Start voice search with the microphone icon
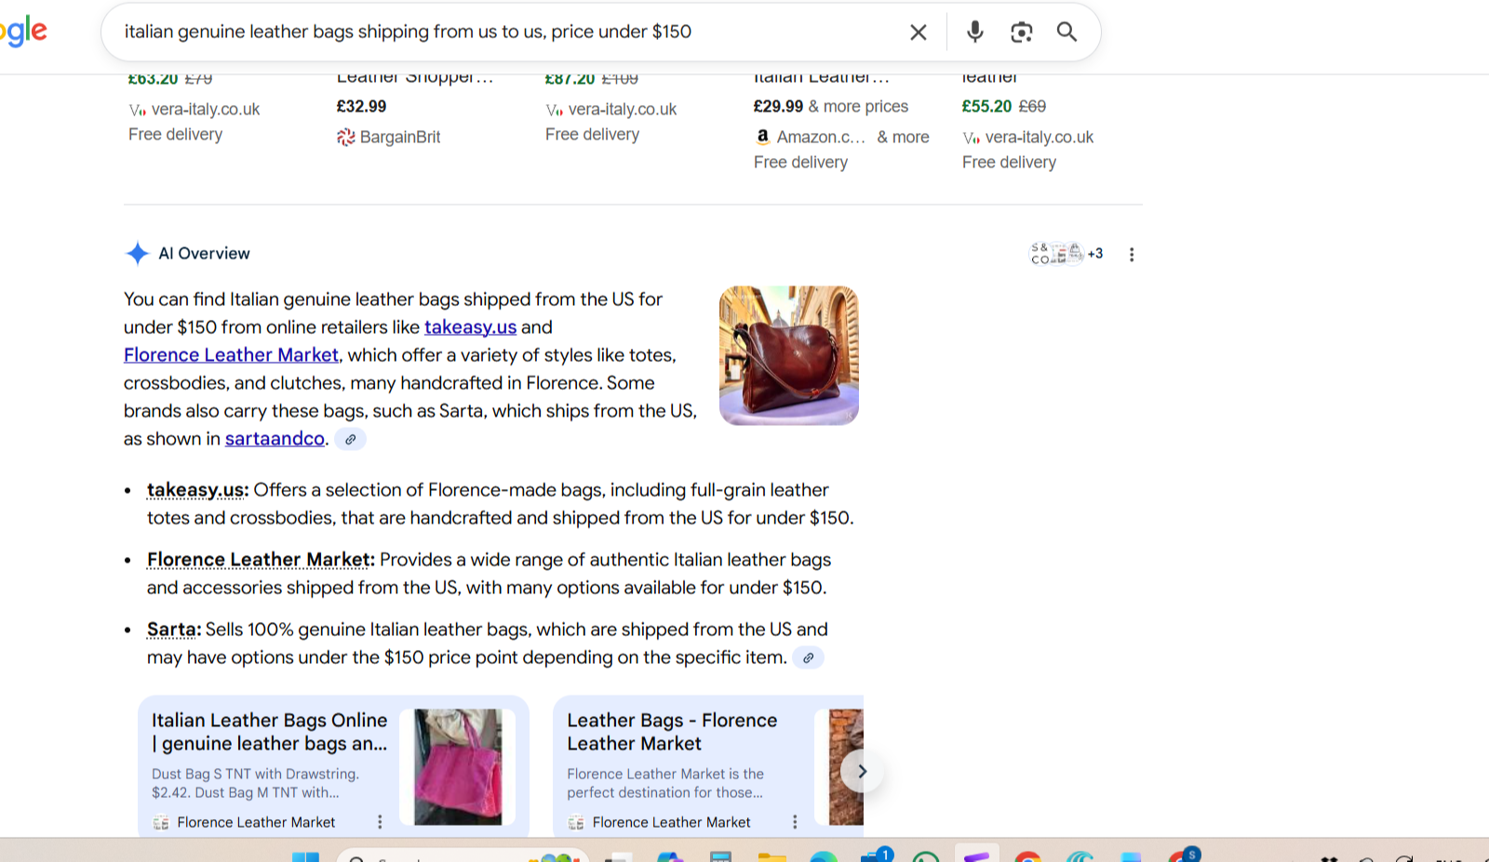This screenshot has width=1489, height=862. coord(974,33)
